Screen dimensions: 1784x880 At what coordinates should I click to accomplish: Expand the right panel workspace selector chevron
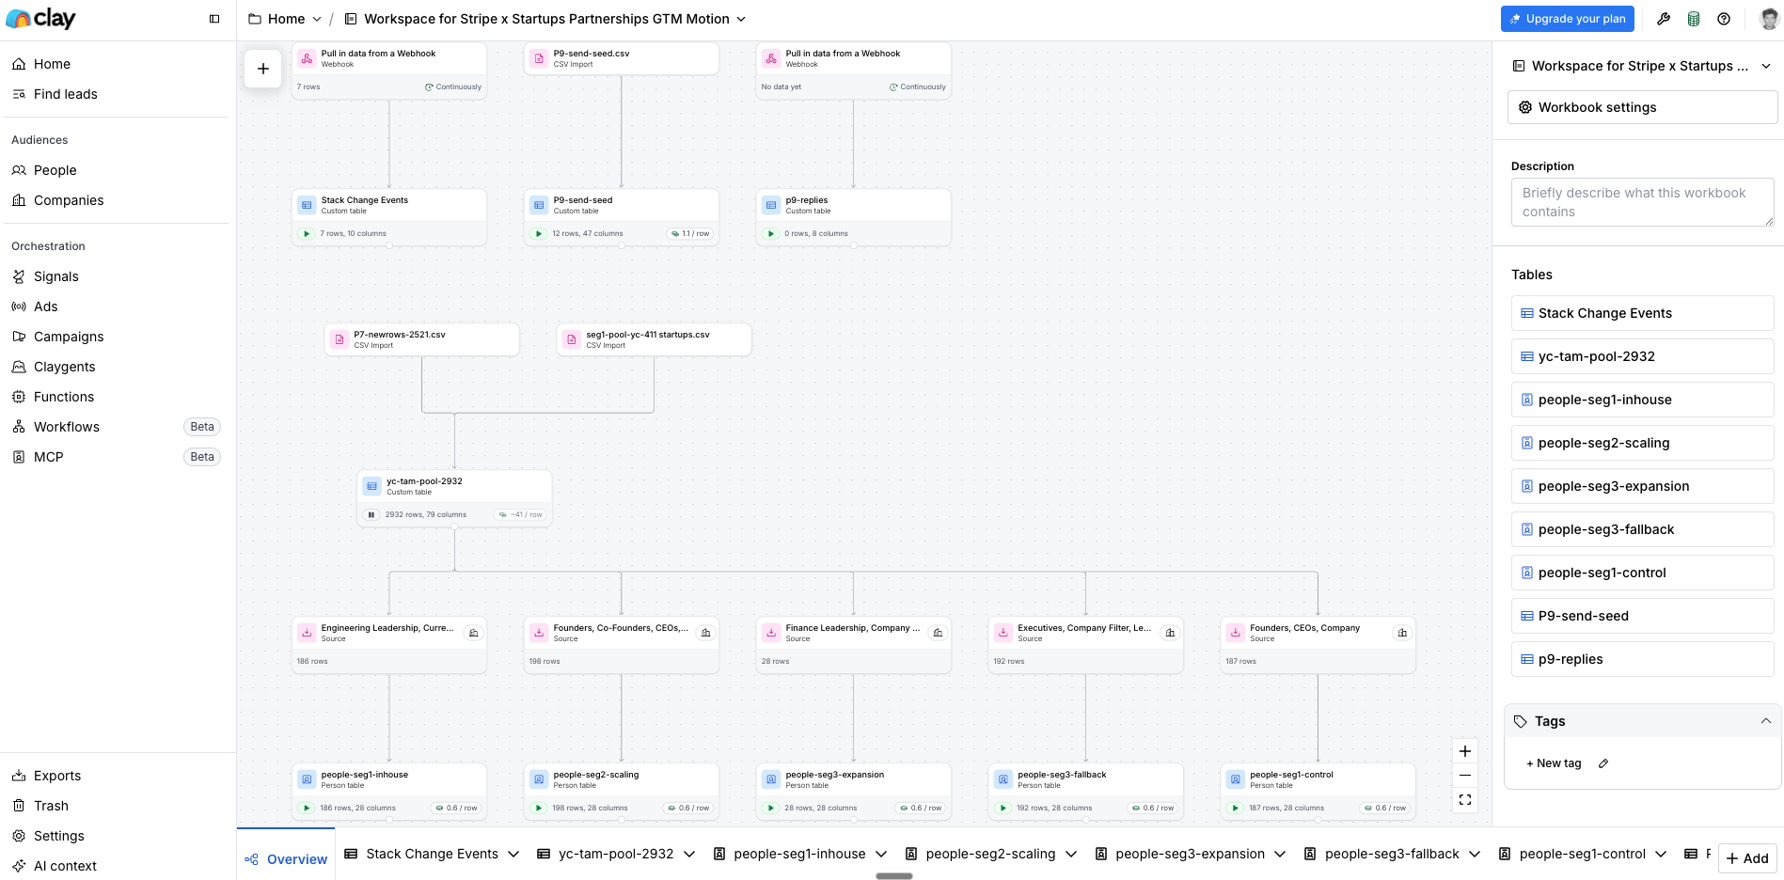(1766, 66)
